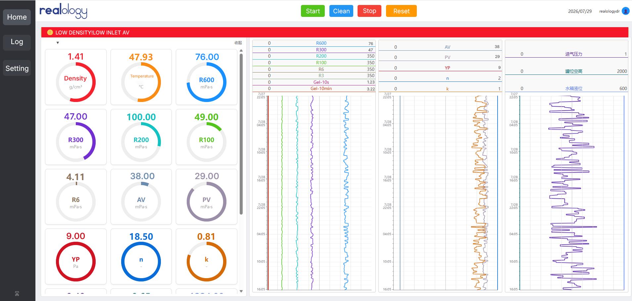This screenshot has height=301, width=632.
Task: Open the user avatar icon
Action: point(625,11)
